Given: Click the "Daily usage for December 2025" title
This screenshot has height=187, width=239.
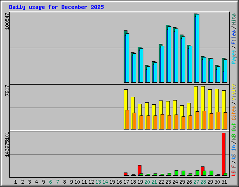Looking at the screenshot, I should pos(56,7).
